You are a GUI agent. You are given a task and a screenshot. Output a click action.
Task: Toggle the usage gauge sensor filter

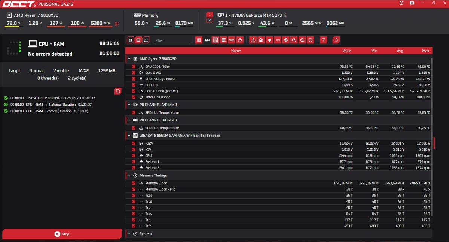point(302,40)
